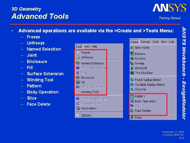
Task: Click the Fixed Radius Blend icon
Action: click(132, 80)
